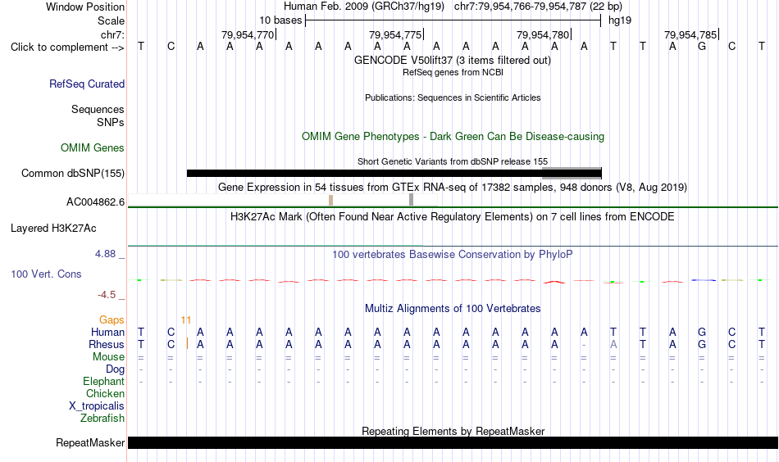
Task: Click the X_tropicalis species row label
Action: (x=97, y=406)
